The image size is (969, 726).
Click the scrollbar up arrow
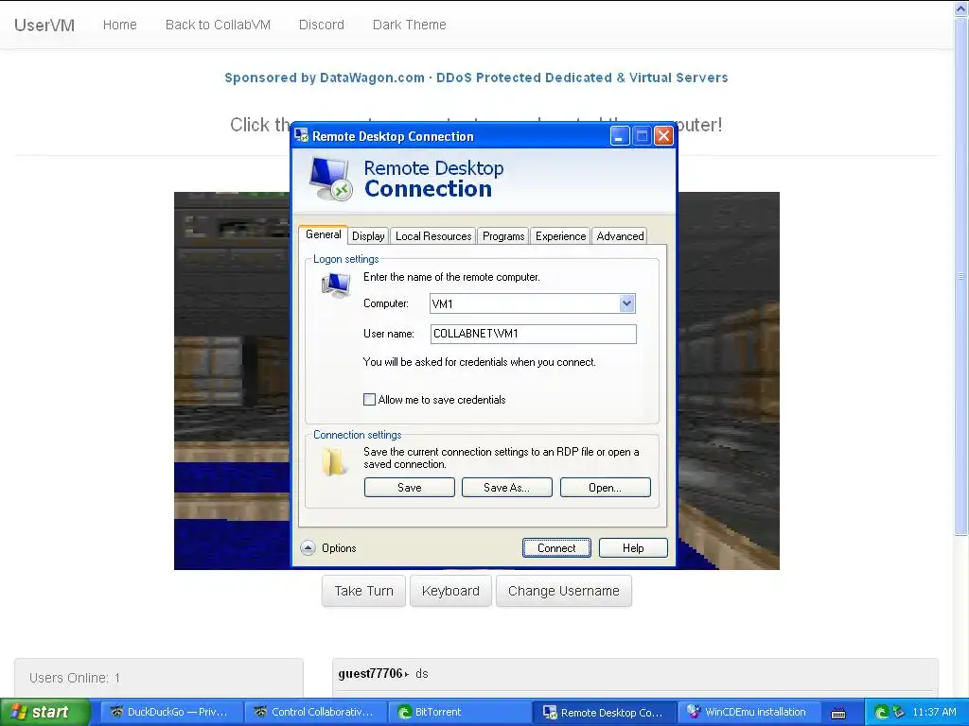(961, 8)
